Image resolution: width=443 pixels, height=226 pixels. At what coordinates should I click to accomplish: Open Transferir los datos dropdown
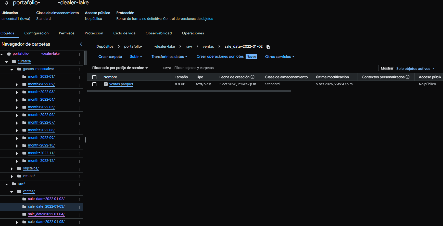169,57
